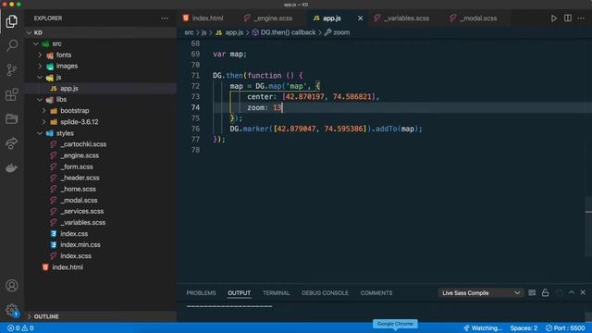Run code with the play icon
Image resolution: width=592 pixels, height=333 pixels.
tap(553, 18)
